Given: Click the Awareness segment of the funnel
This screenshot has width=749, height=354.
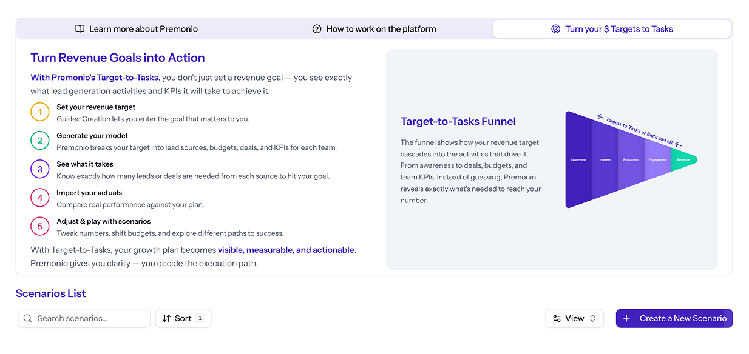Looking at the screenshot, I should coord(578,160).
